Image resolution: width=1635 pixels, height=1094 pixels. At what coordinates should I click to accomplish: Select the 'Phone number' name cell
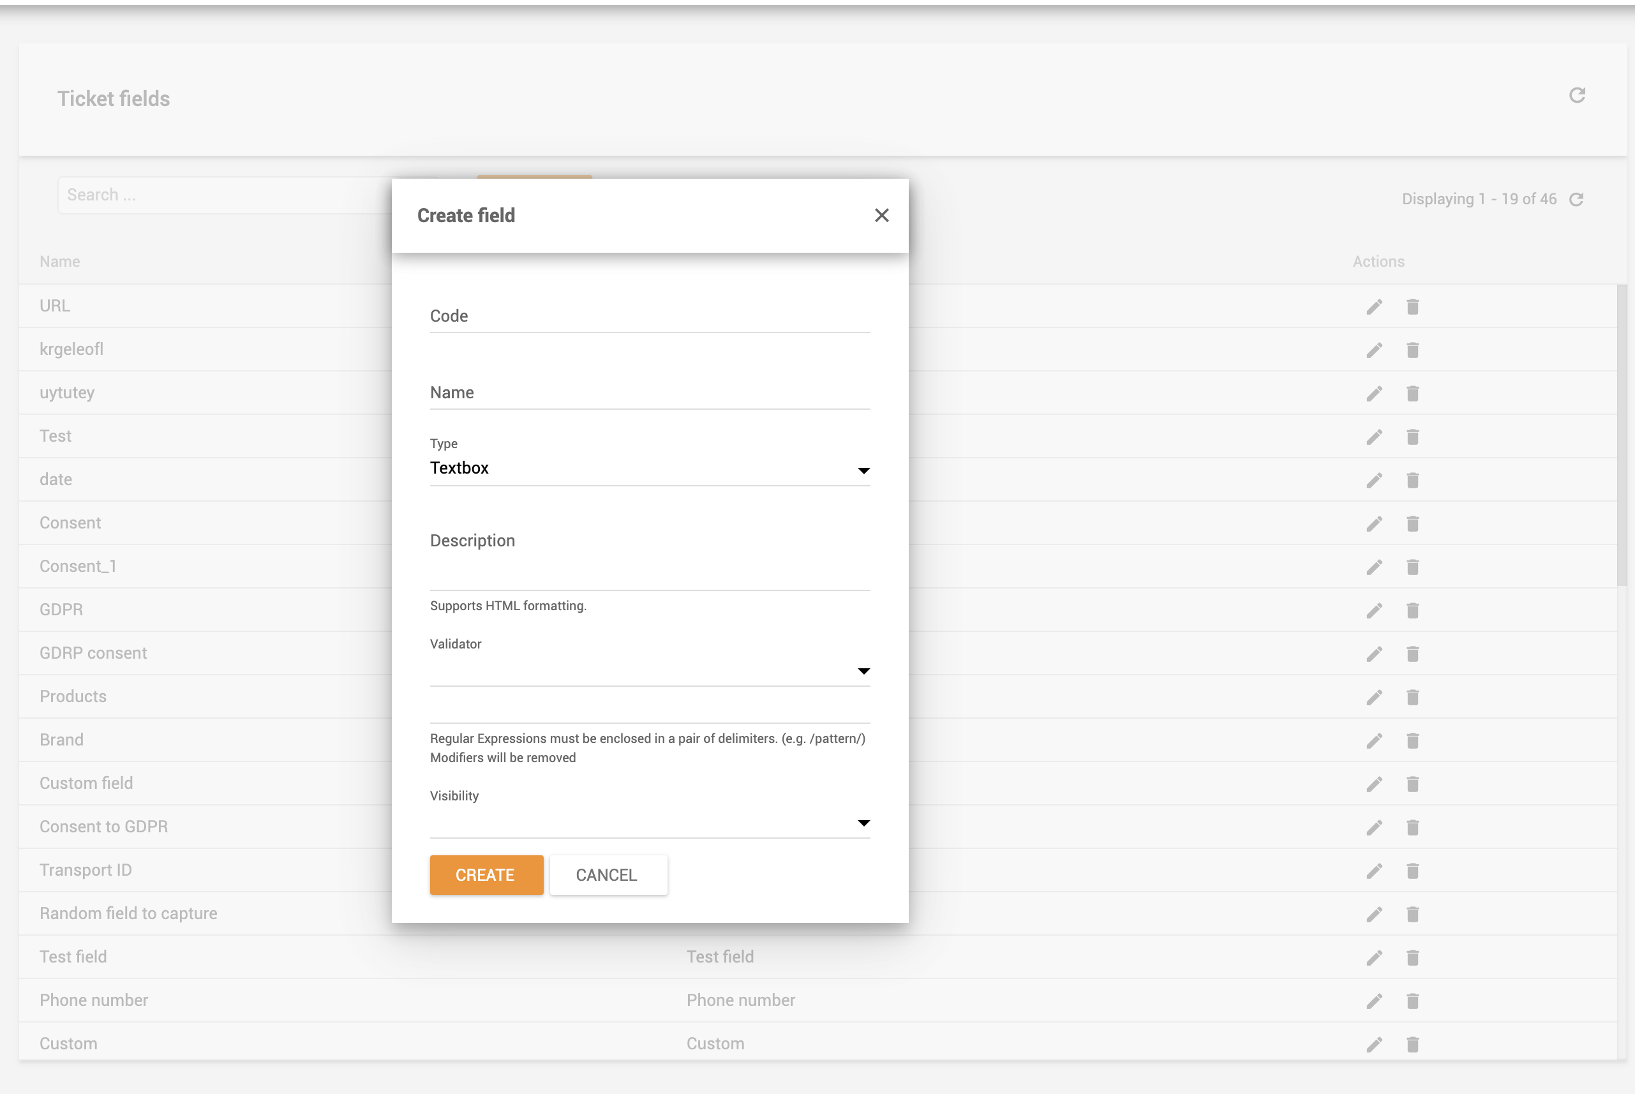(x=94, y=1001)
